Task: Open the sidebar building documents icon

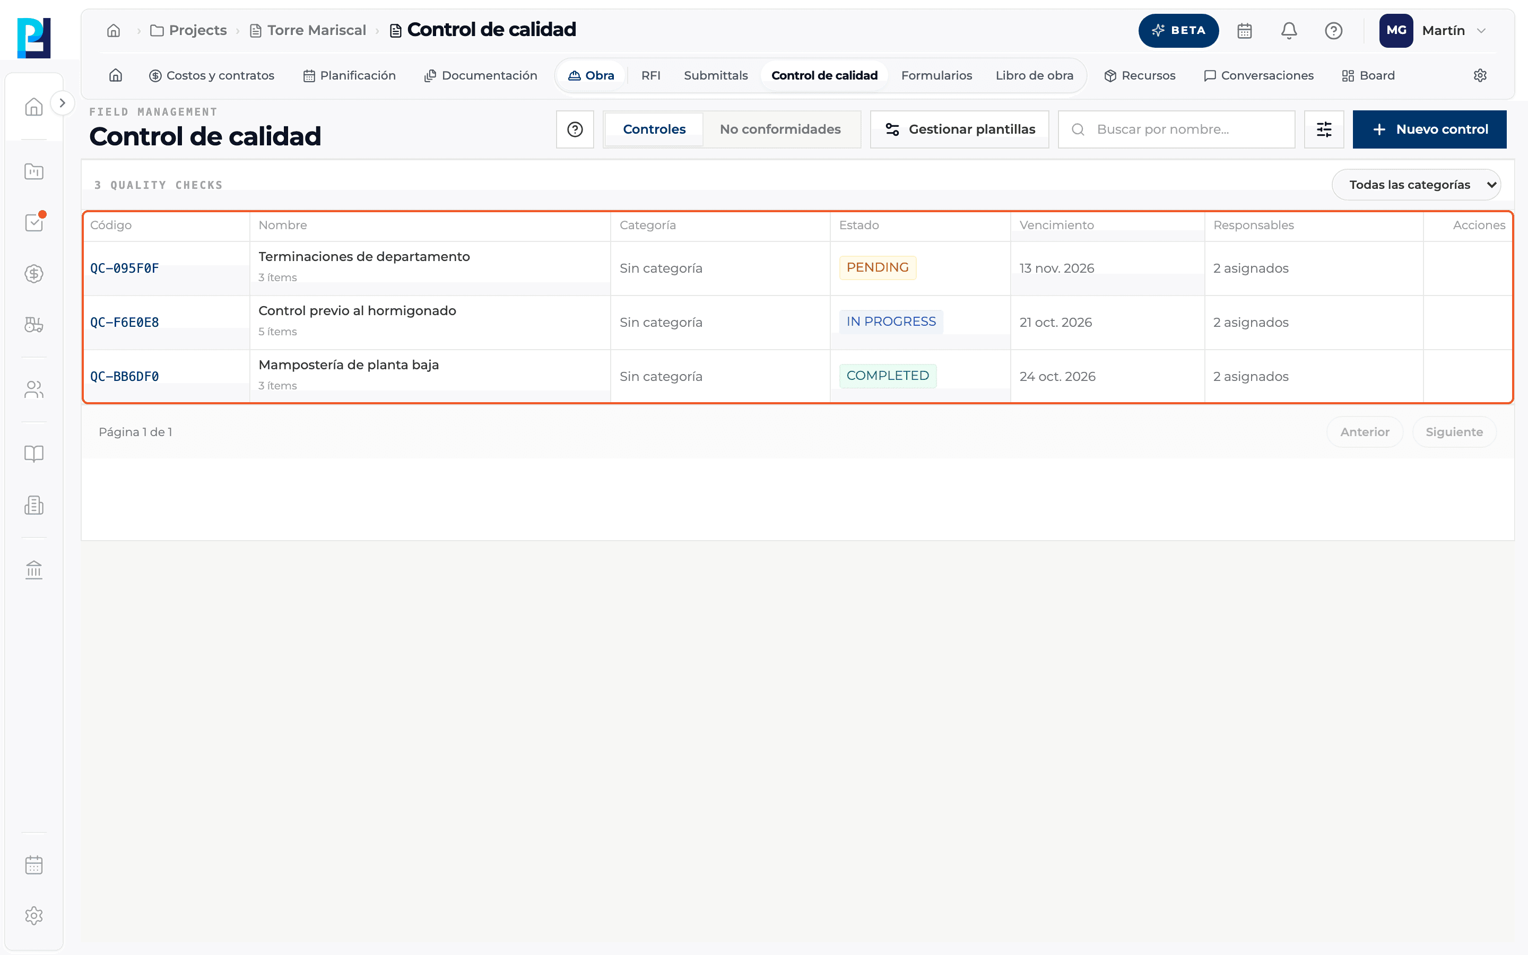Action: [x=34, y=505]
